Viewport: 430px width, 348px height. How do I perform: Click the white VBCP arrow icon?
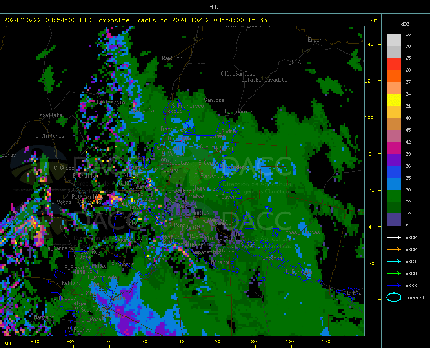click(394, 237)
